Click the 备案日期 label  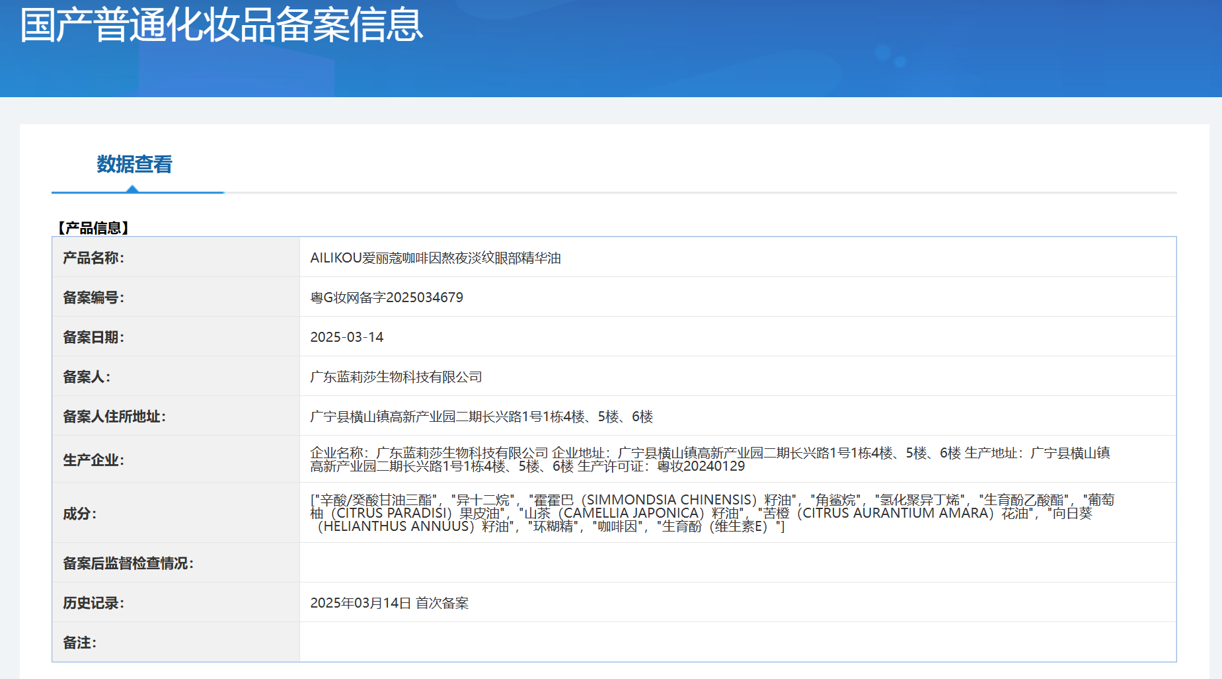(93, 337)
